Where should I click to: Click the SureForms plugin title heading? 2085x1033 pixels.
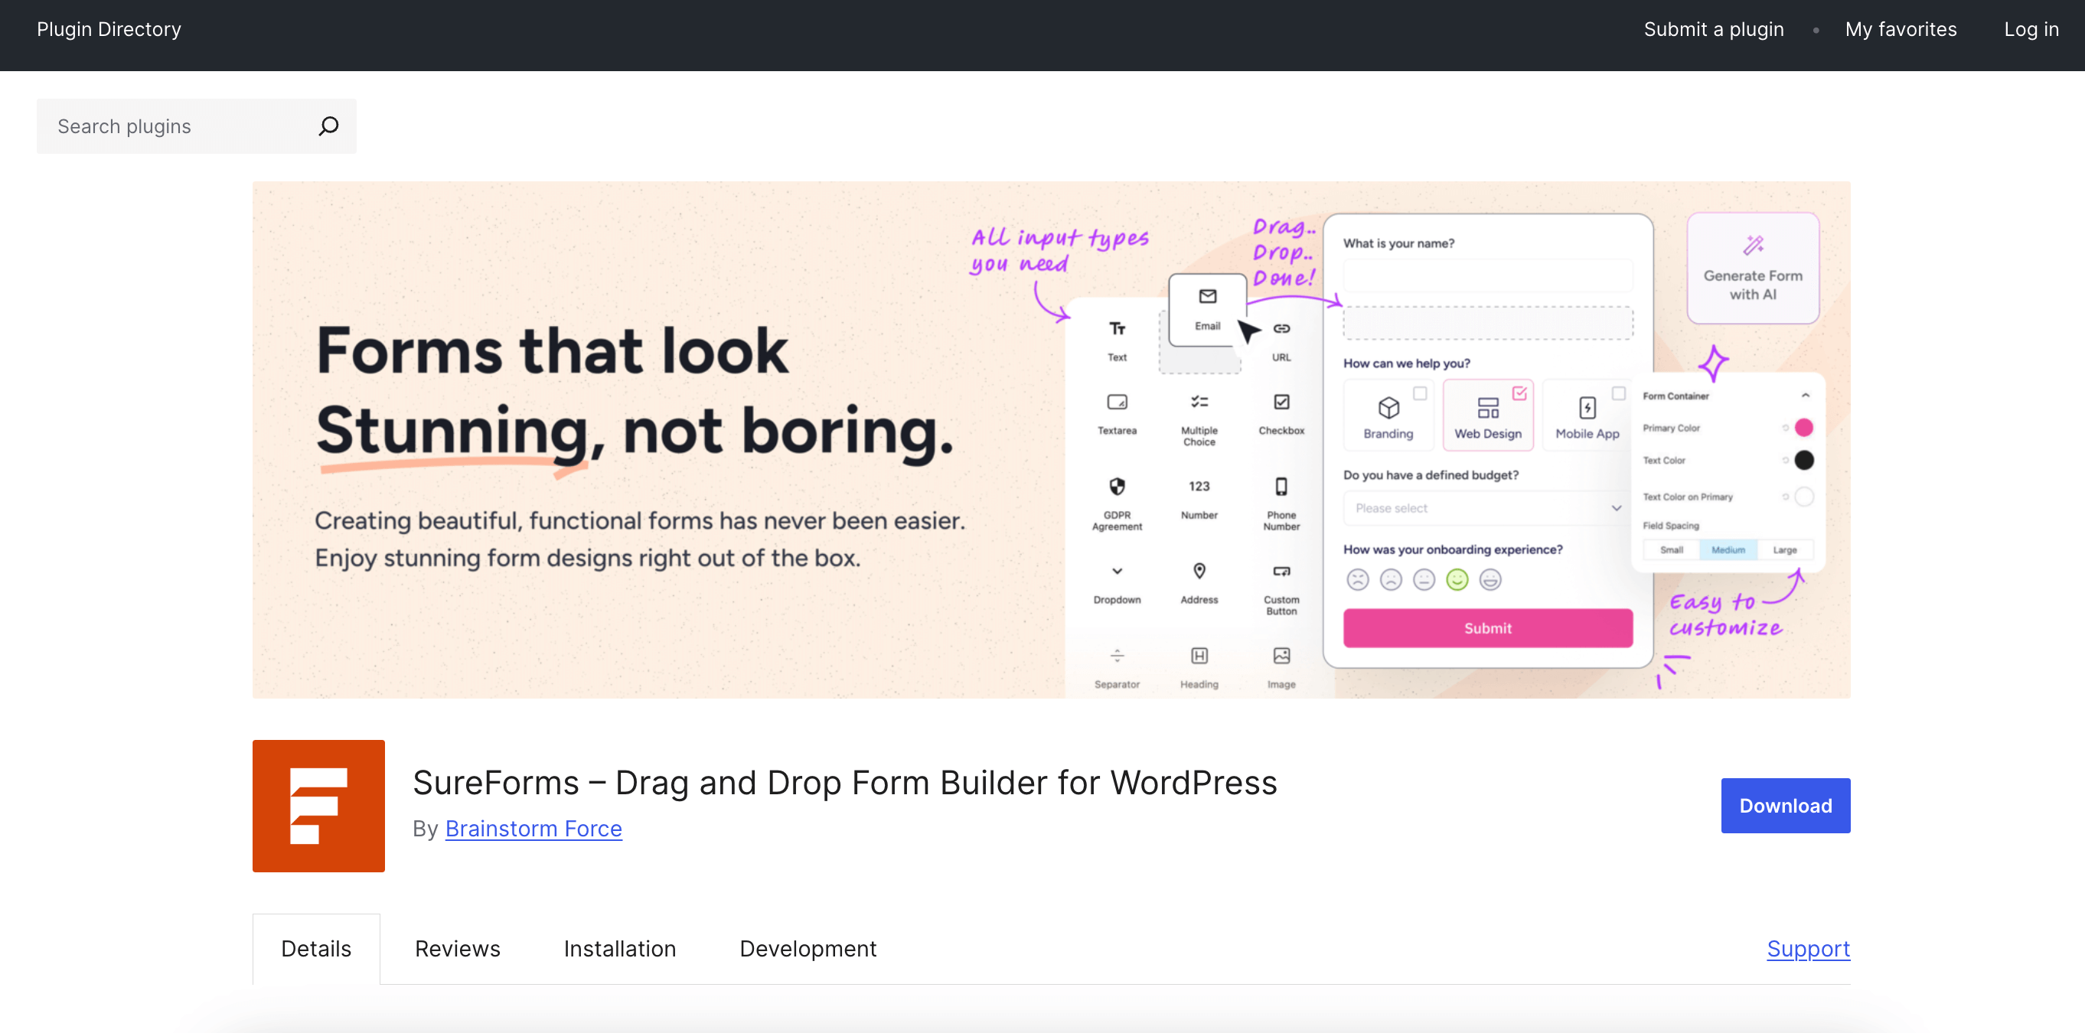pos(844,782)
